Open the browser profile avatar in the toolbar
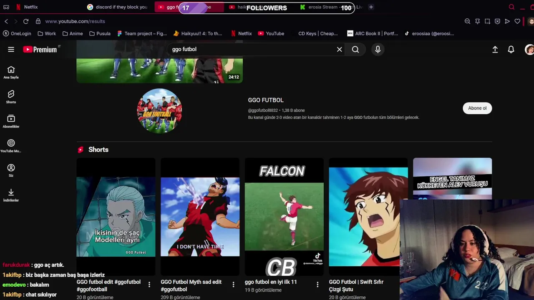Image resolution: width=534 pixels, height=300 pixels. [531, 21]
